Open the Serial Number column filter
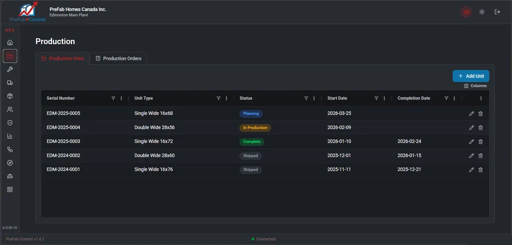512x245 pixels. (113, 98)
